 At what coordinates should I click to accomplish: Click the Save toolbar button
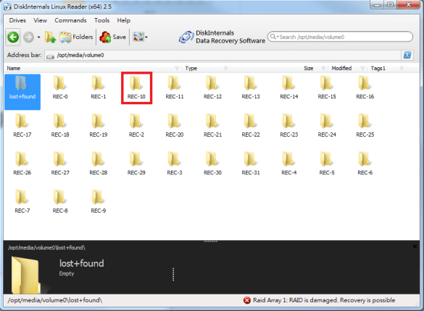click(x=113, y=37)
